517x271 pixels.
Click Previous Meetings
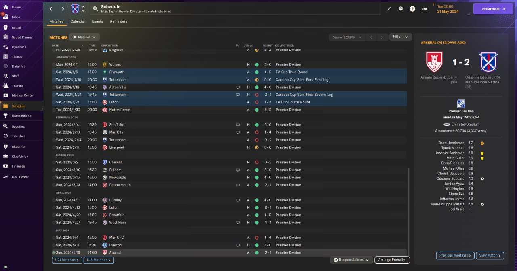(455, 255)
